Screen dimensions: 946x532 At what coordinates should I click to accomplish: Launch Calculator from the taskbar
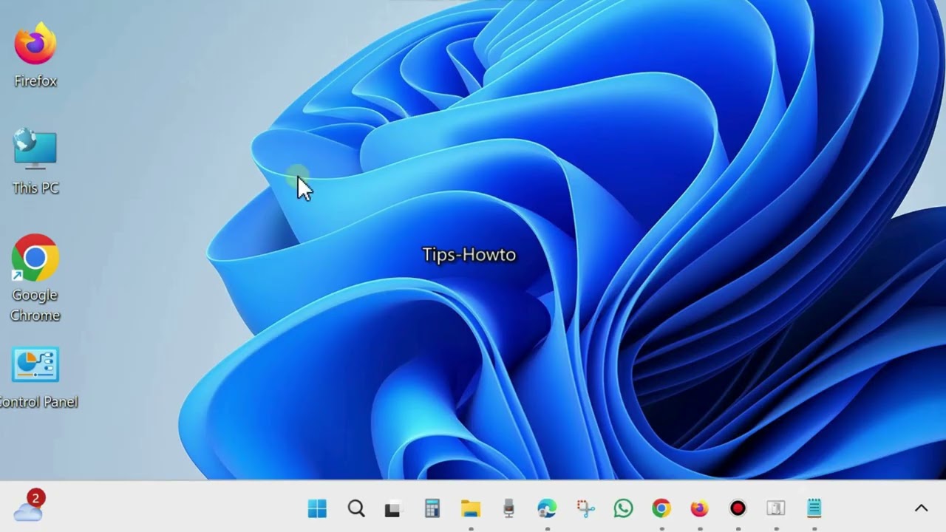[432, 508]
